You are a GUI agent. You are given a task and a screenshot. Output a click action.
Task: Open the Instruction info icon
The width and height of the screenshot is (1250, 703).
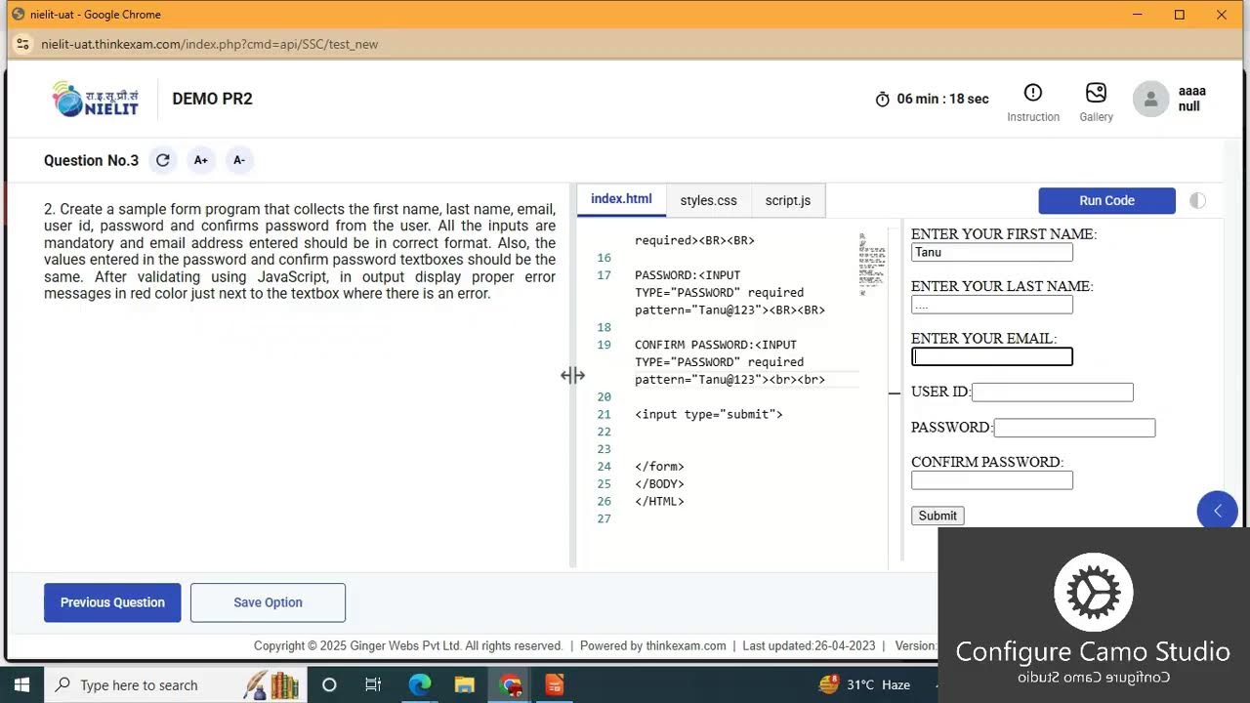pyautogui.click(x=1032, y=93)
